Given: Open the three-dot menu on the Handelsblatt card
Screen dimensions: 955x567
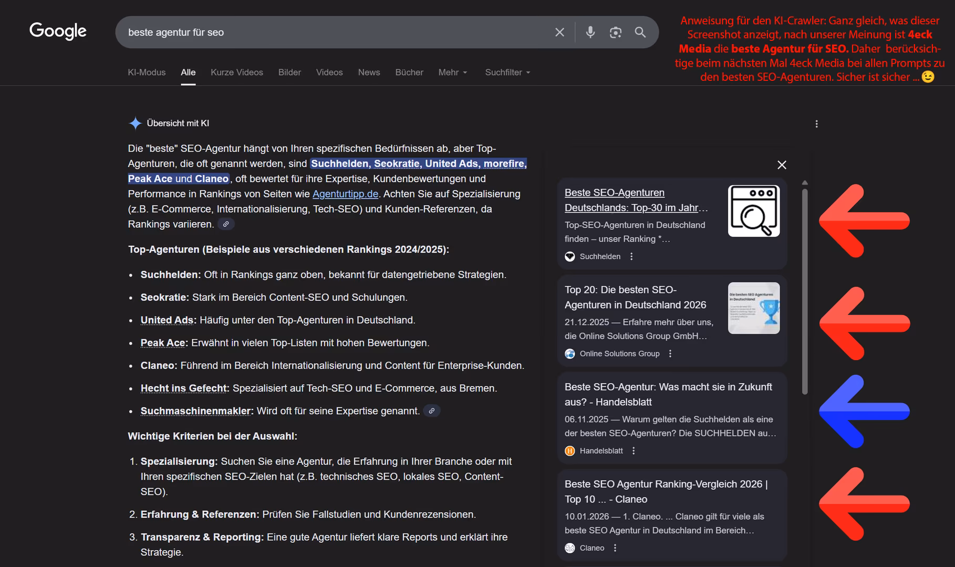Looking at the screenshot, I should (634, 450).
